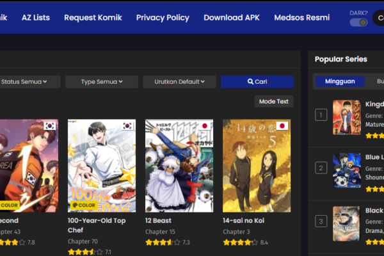This screenshot has width=384, height=256.
Task: Open the orange firefighter comic cover
Action: [29, 166]
